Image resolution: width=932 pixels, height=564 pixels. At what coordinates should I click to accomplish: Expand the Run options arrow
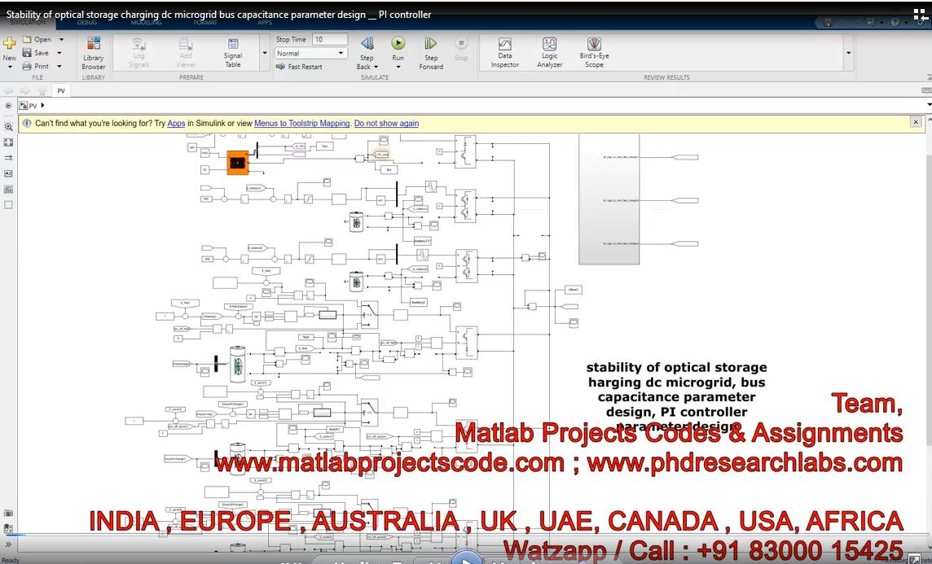tap(398, 67)
